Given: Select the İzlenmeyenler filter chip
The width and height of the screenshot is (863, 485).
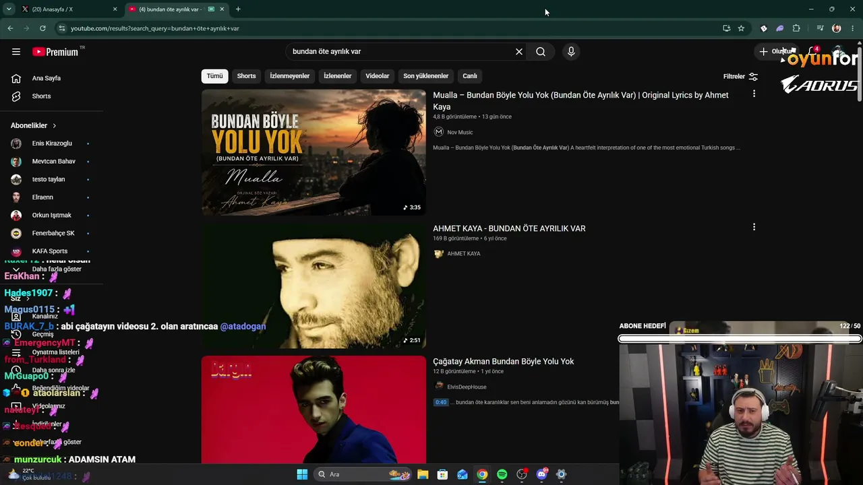Looking at the screenshot, I should (x=290, y=76).
